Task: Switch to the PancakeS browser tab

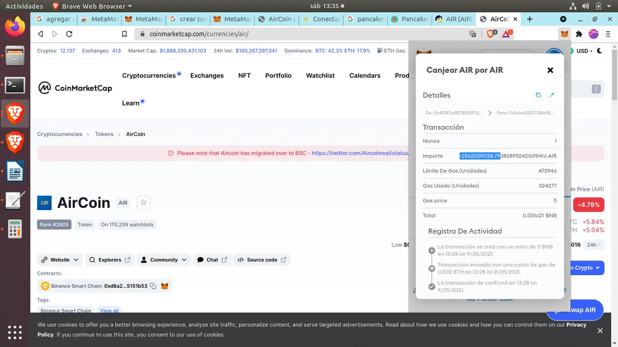Action: point(409,19)
